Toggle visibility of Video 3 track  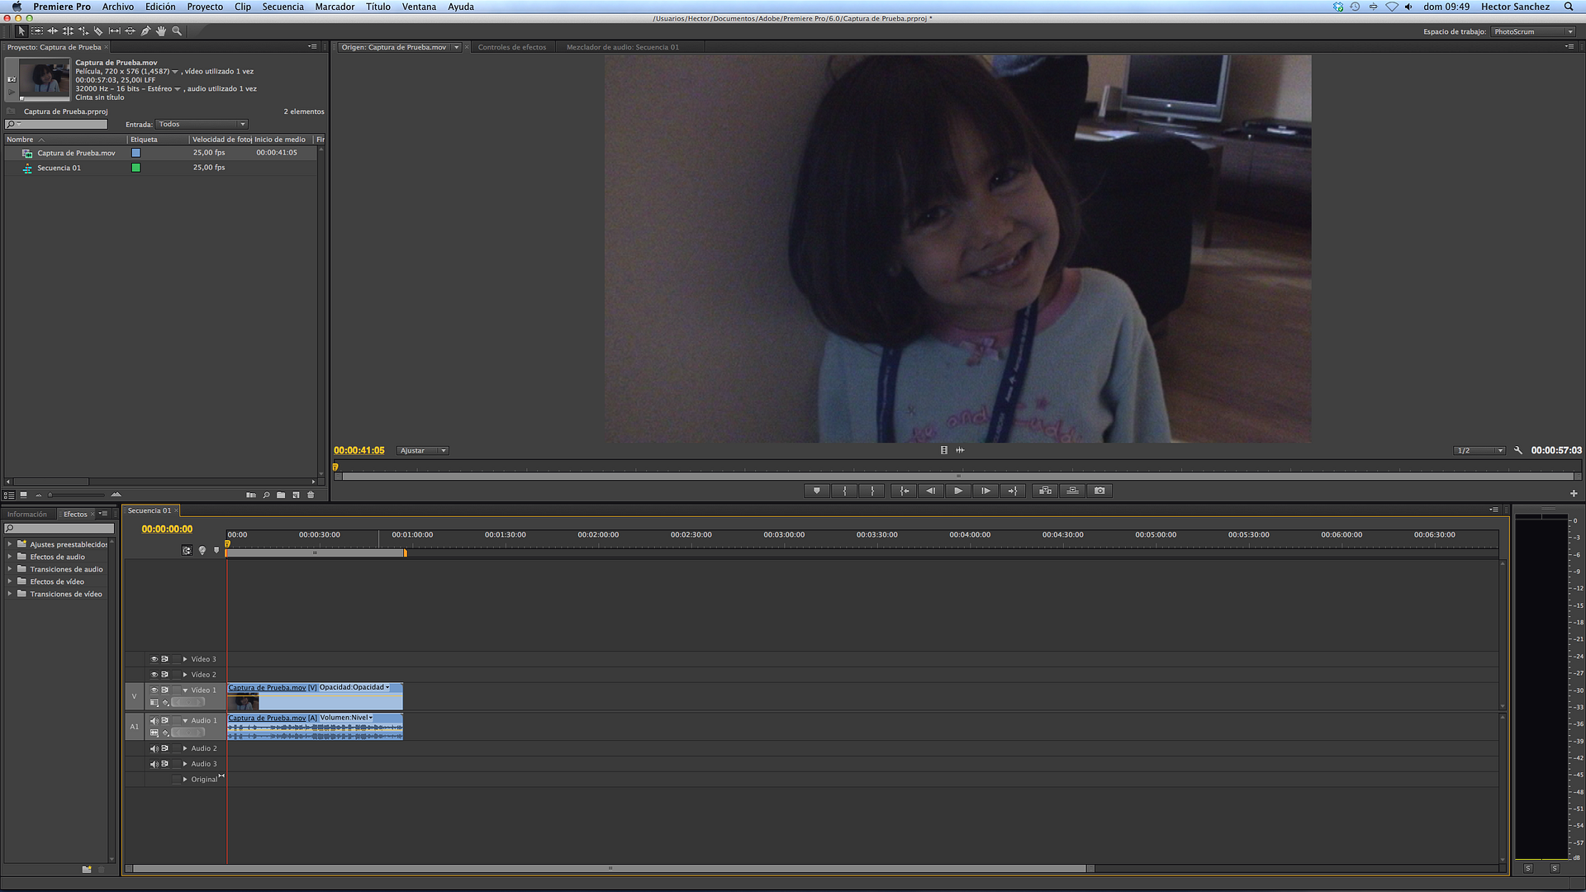click(x=154, y=659)
